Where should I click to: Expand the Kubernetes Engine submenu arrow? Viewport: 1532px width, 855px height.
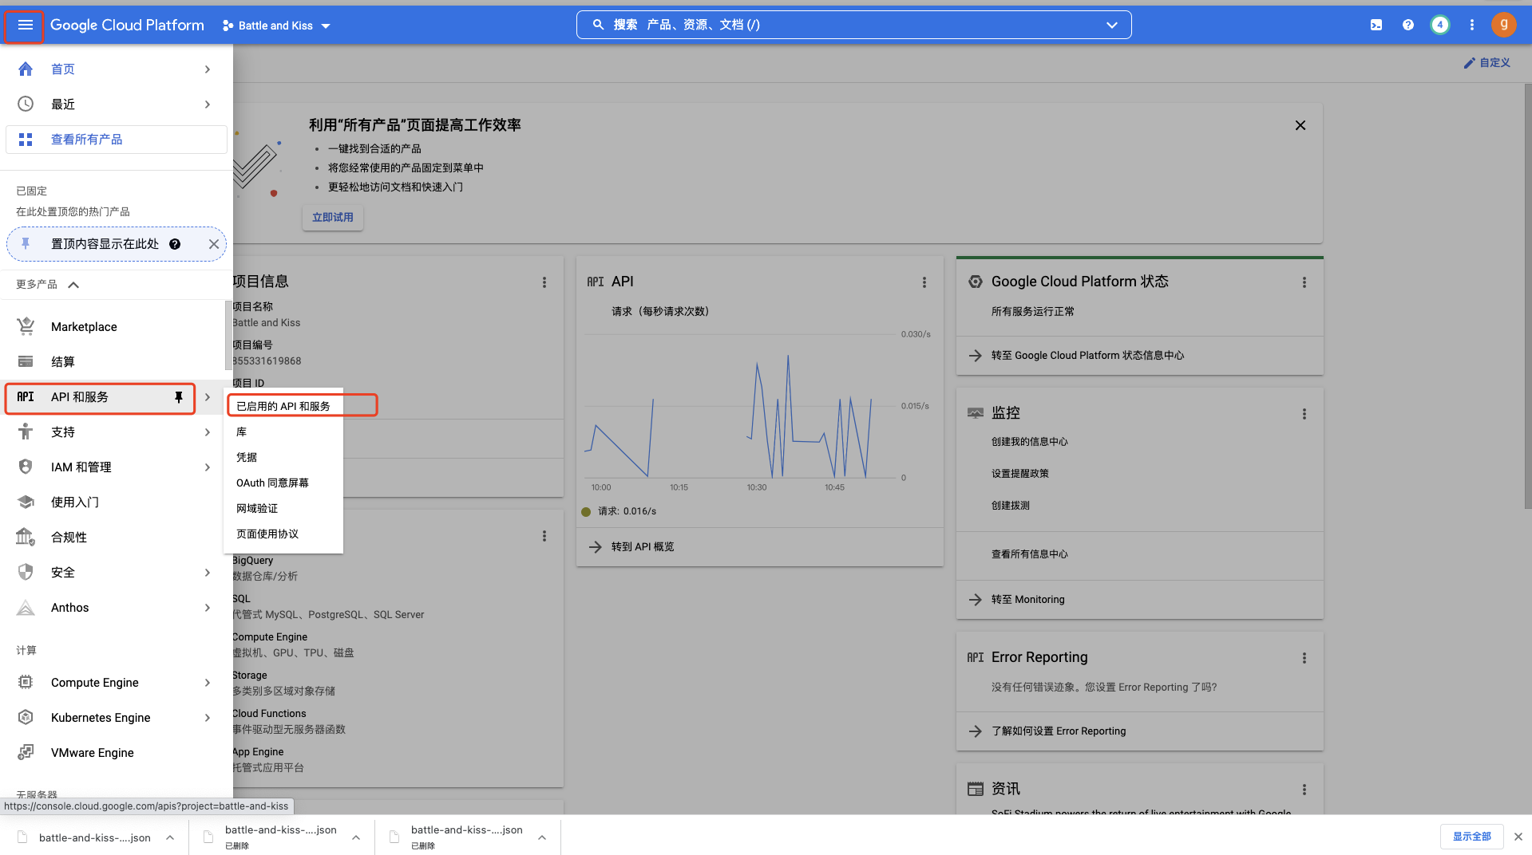(x=208, y=718)
